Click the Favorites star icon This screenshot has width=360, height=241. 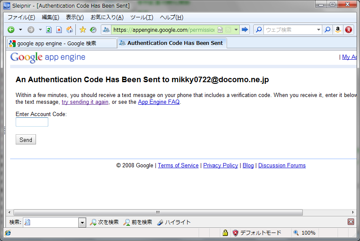click(x=83, y=30)
